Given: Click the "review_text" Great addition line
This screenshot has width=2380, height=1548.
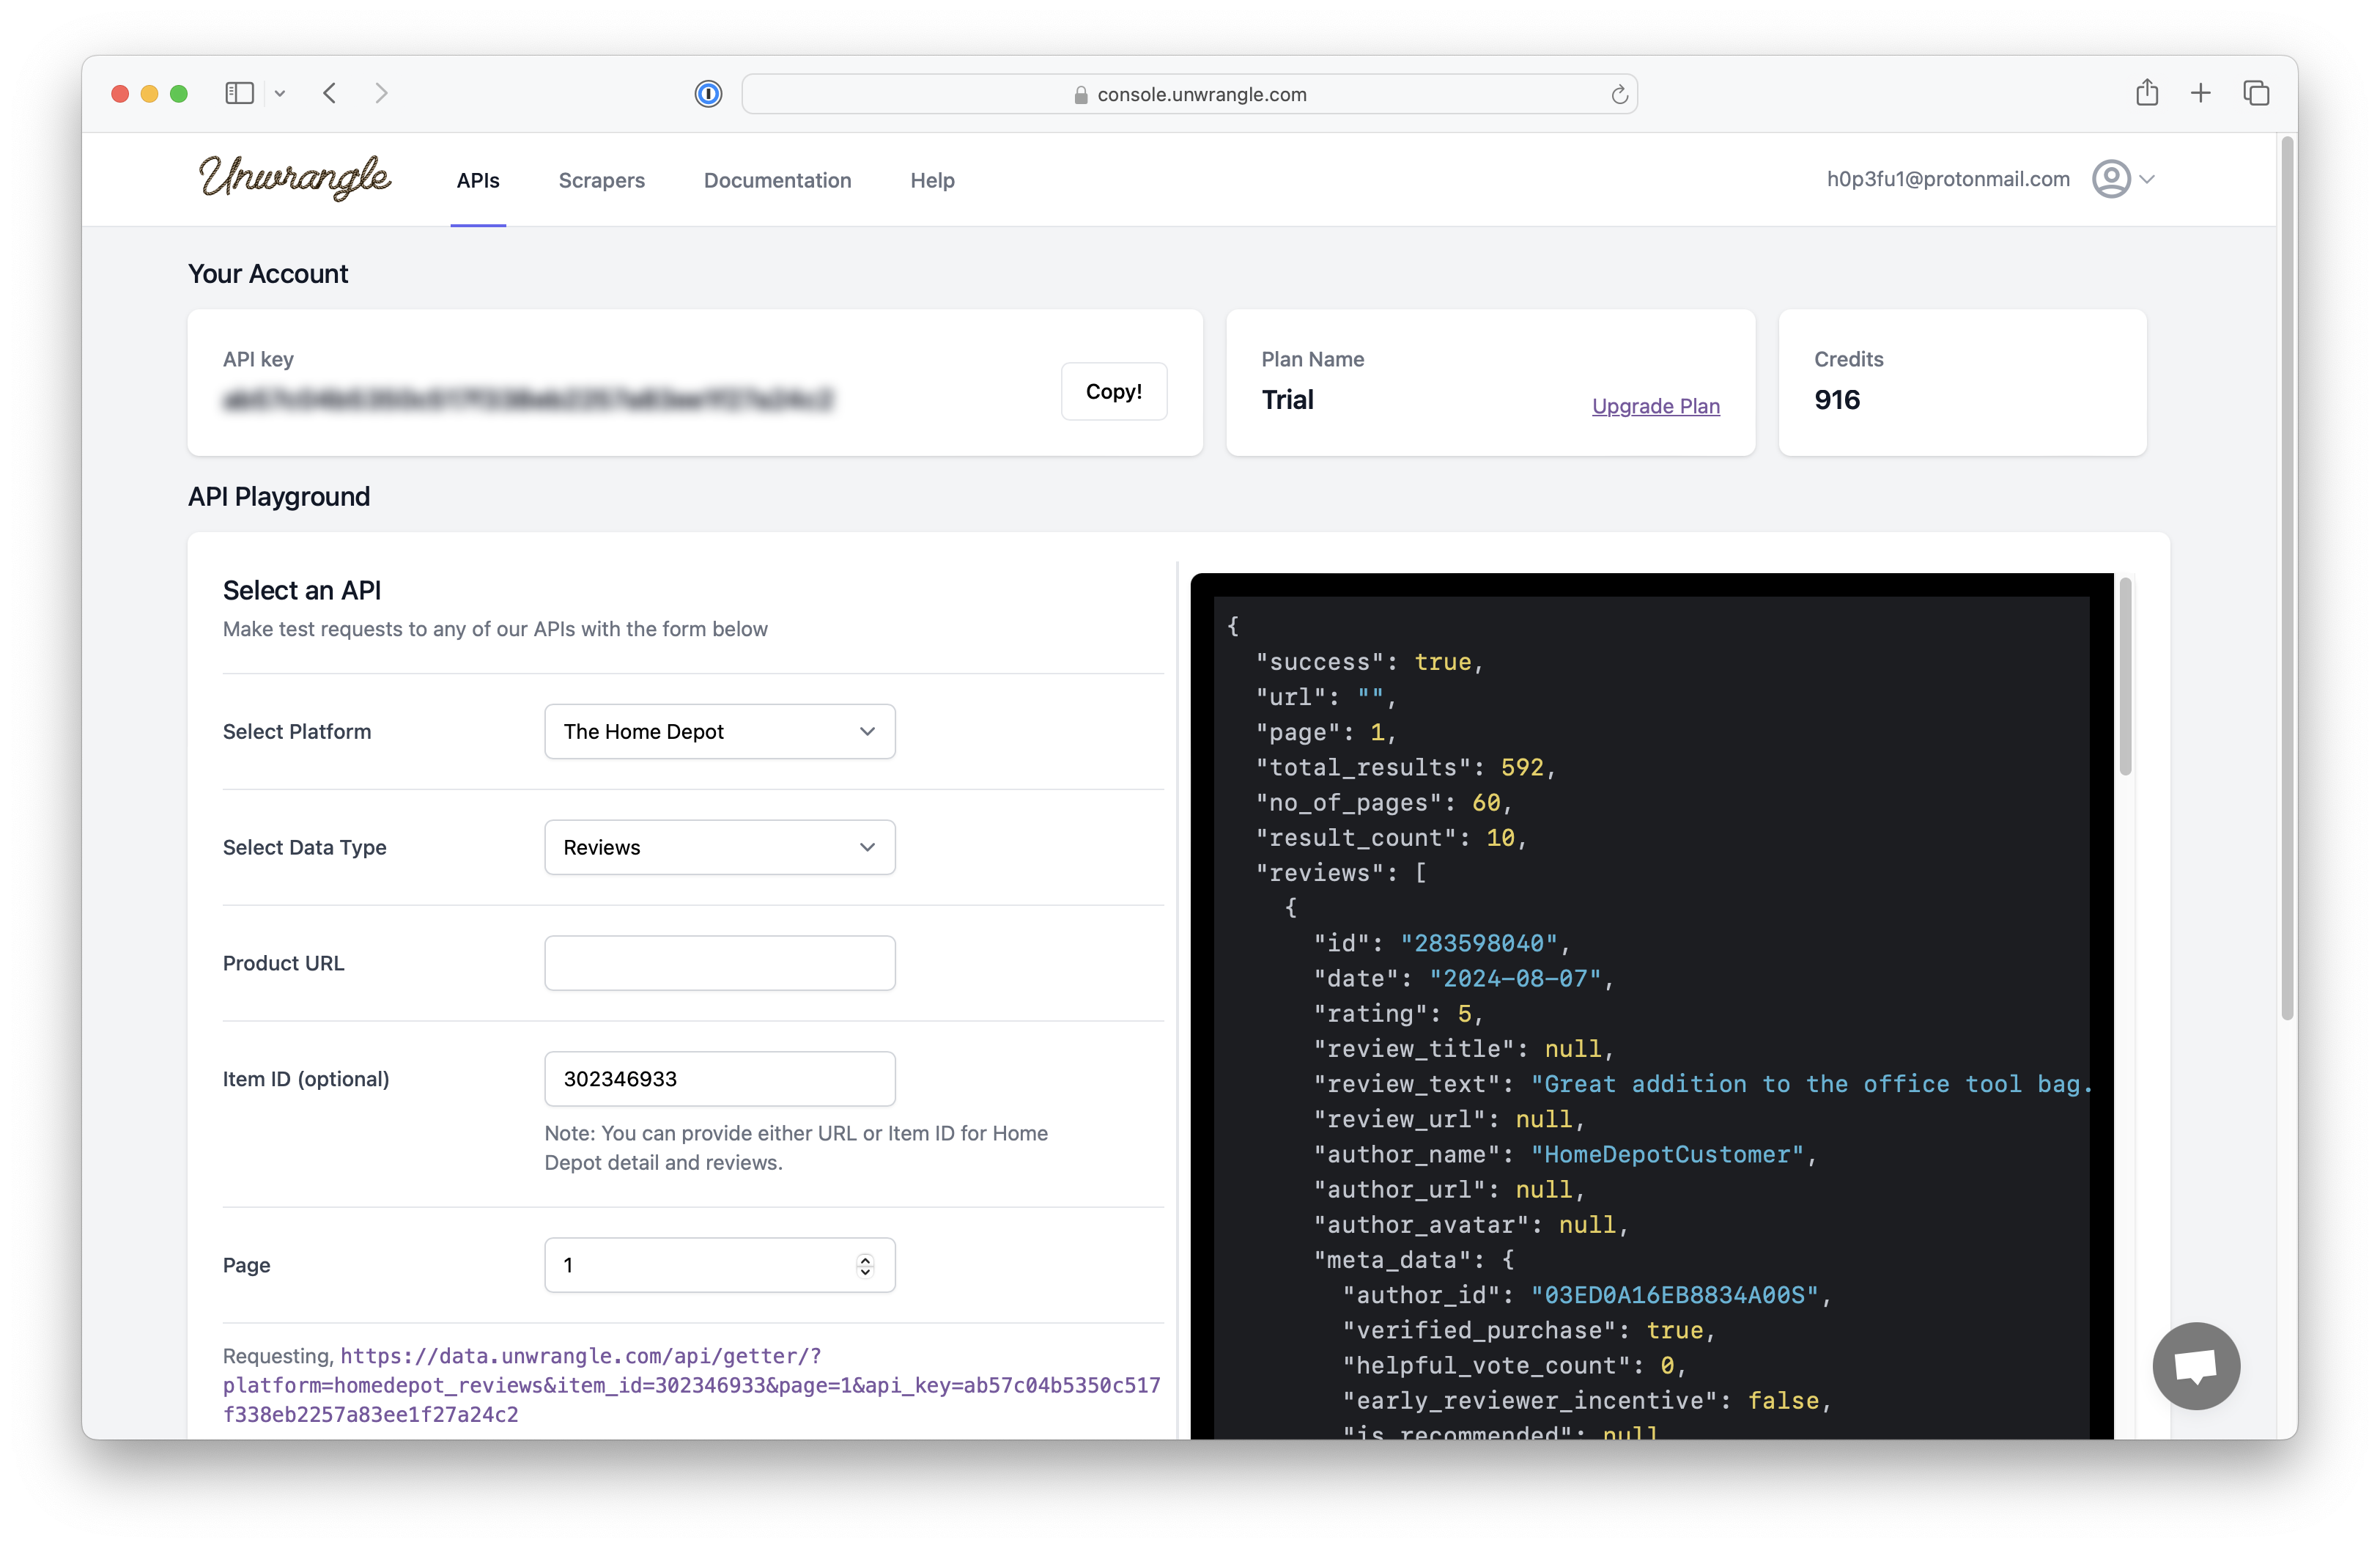Looking at the screenshot, I should [1702, 1084].
